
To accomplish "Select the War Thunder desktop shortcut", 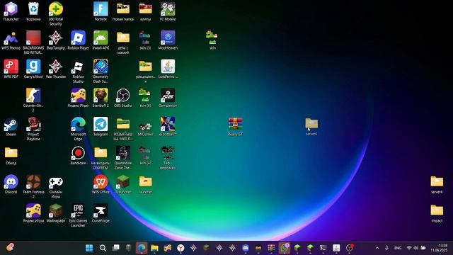I will click(x=56, y=69).
